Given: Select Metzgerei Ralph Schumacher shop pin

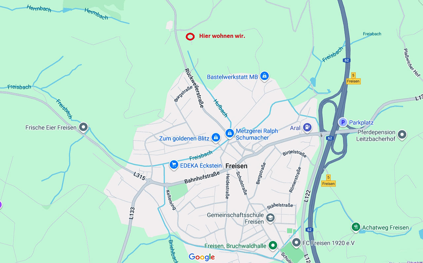Looking at the screenshot, I should 229,133.
